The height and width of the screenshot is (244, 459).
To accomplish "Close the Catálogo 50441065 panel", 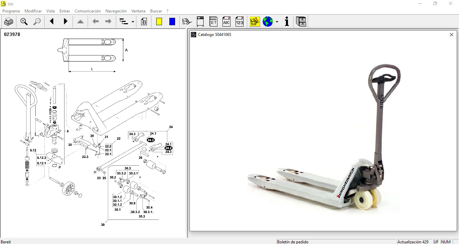I will (452, 35).
